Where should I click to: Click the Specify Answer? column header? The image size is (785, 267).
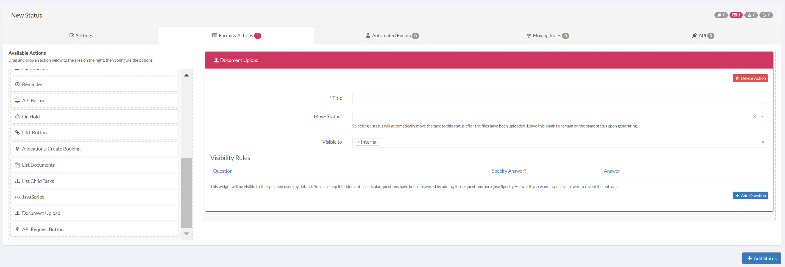coord(509,171)
